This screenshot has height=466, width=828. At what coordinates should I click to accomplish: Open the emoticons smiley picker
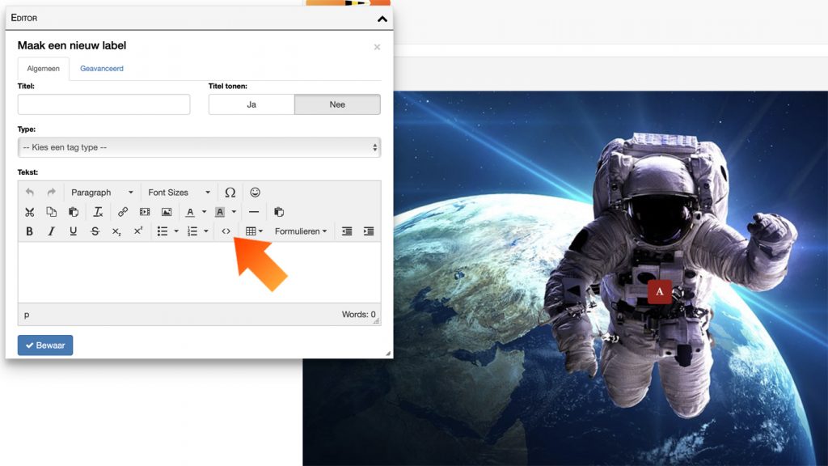point(255,193)
